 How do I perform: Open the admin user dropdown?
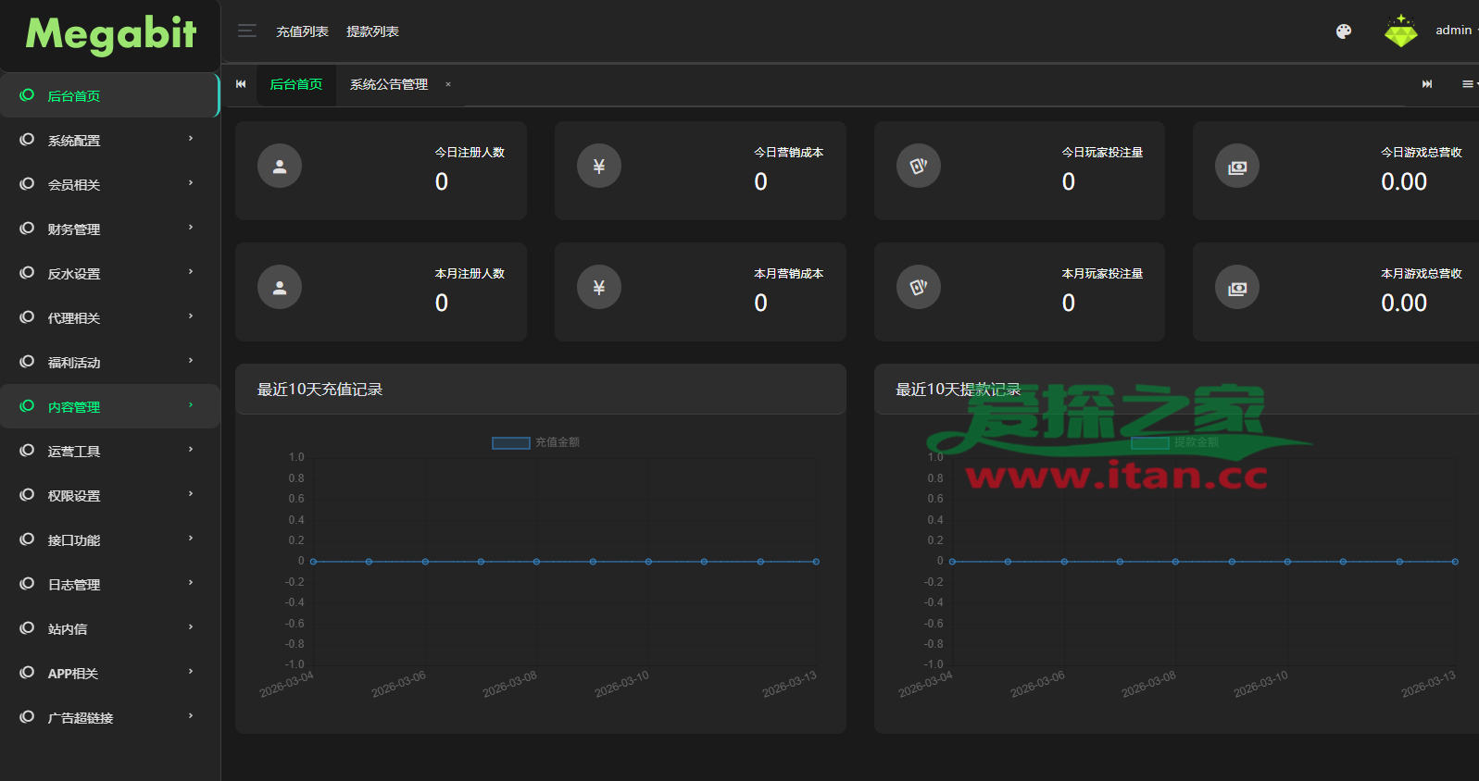click(x=1455, y=31)
